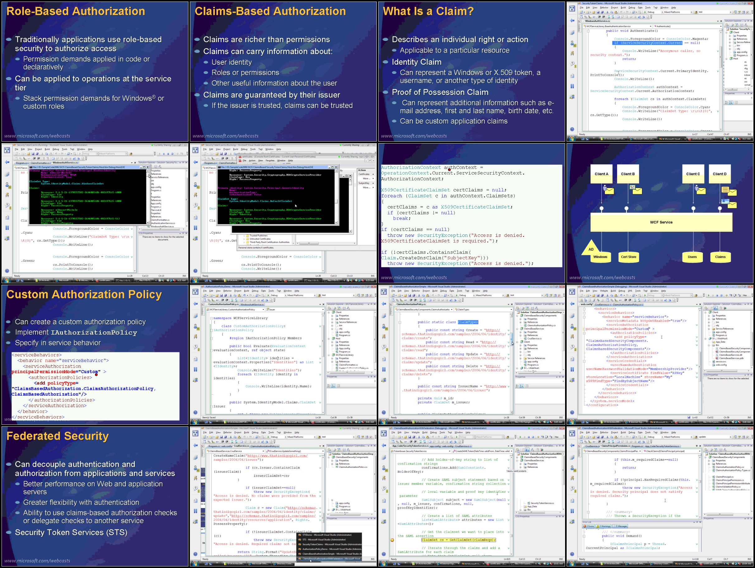This screenshot has width=755, height=568.
Task: Click Copy icon in AuthorizationPolicyDemo toolbar
Action: tap(235, 295)
